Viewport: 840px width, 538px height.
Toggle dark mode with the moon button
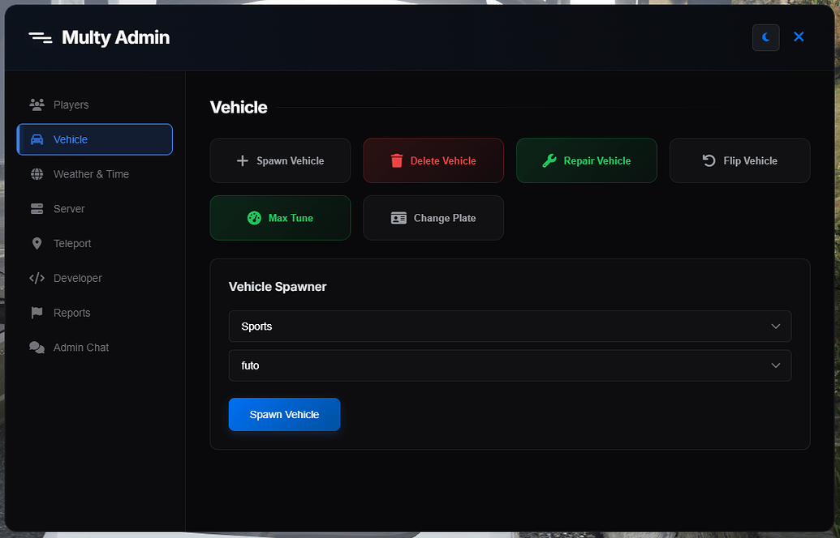[x=765, y=37]
